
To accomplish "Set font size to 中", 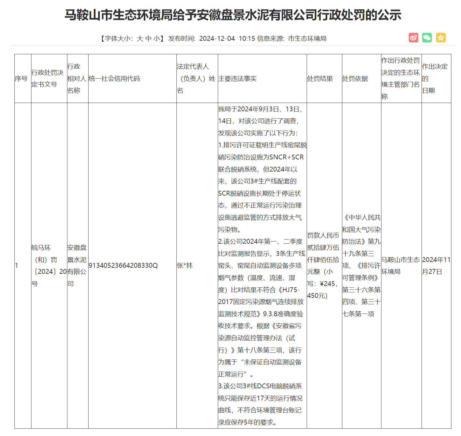I will 149,38.
